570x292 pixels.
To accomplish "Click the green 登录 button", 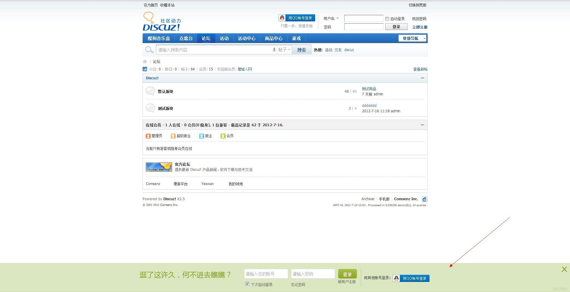I will [347, 274].
